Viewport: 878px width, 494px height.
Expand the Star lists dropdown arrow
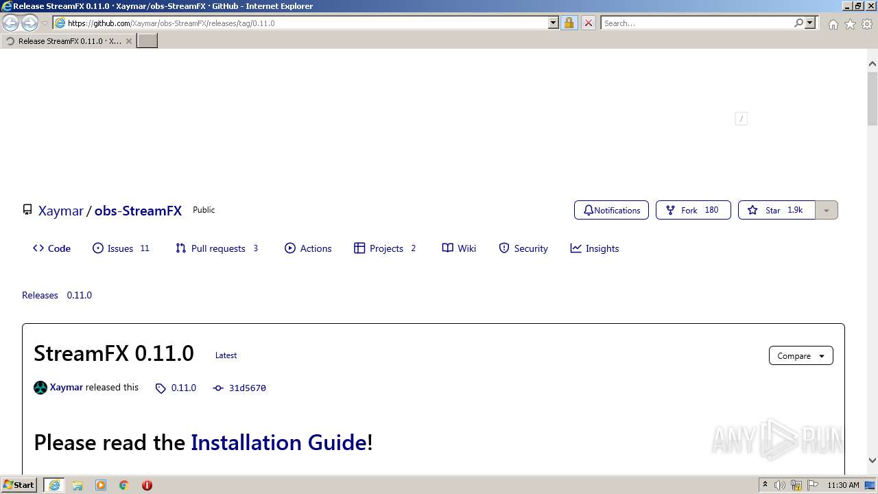click(x=827, y=210)
